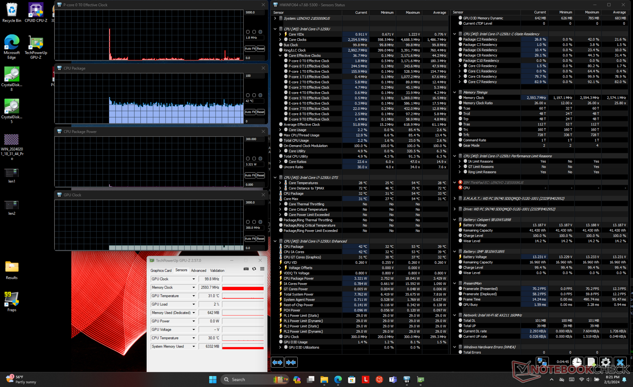Screen dimensions: 633x387
Task: Collapse Memory Timings sensor group
Action: [455, 92]
